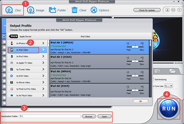Click the Air Playit icon

click(x=12, y=95)
